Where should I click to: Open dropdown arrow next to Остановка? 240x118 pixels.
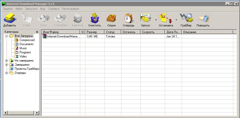(176, 20)
